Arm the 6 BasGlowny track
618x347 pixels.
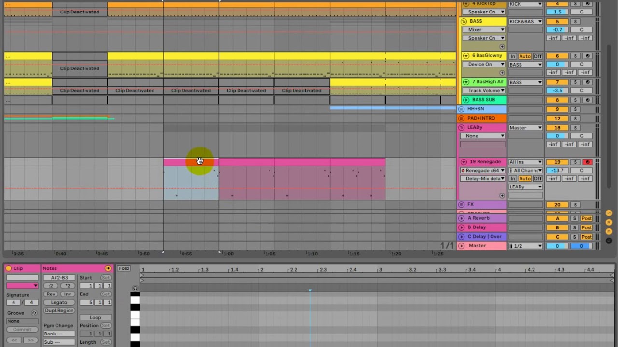(x=588, y=56)
